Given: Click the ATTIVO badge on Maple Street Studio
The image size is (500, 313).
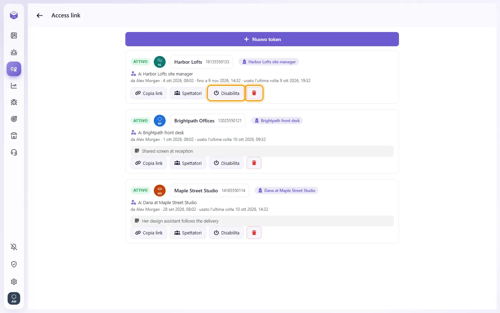Looking at the screenshot, I should tap(140, 191).
